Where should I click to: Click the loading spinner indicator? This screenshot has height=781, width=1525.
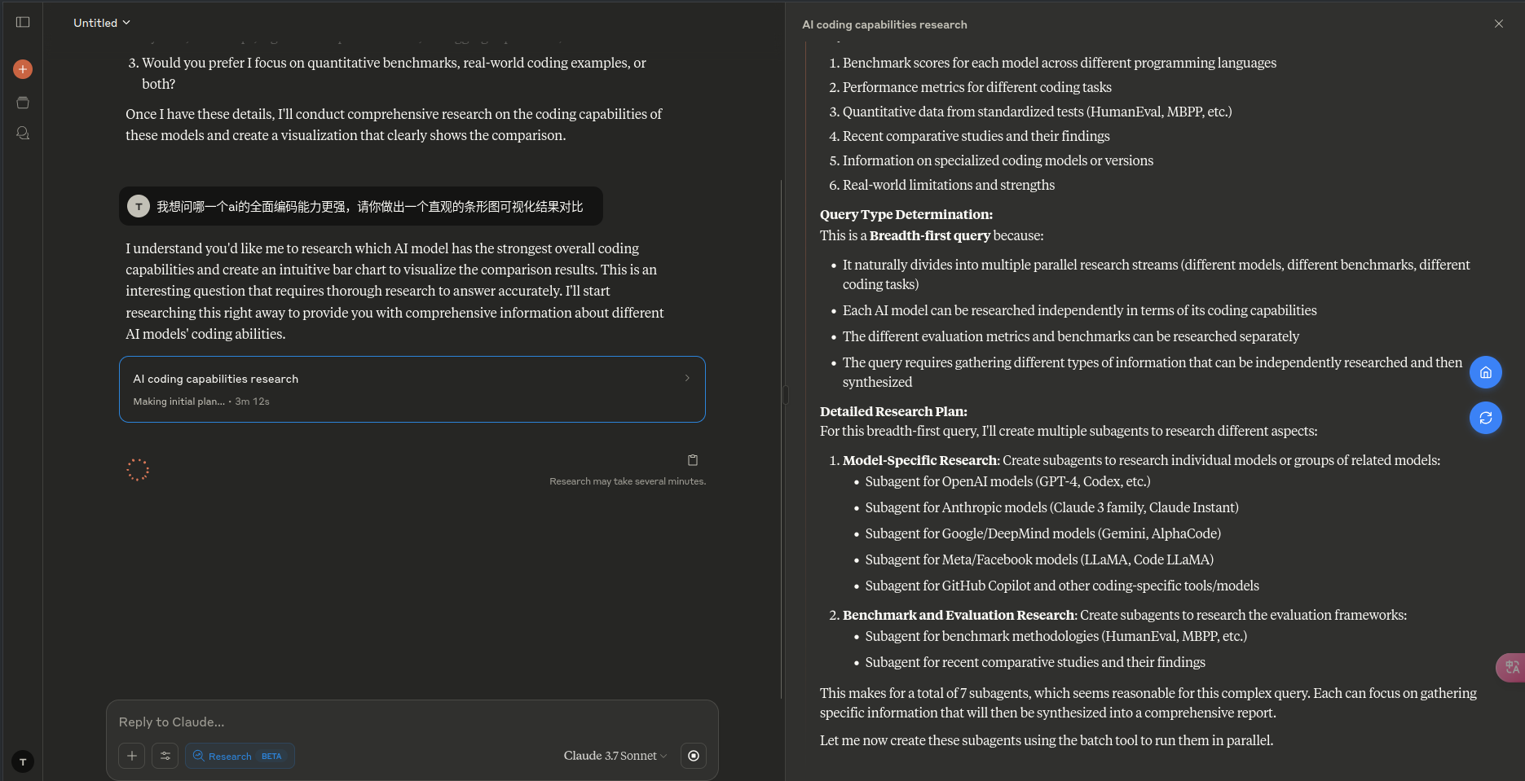click(x=138, y=469)
